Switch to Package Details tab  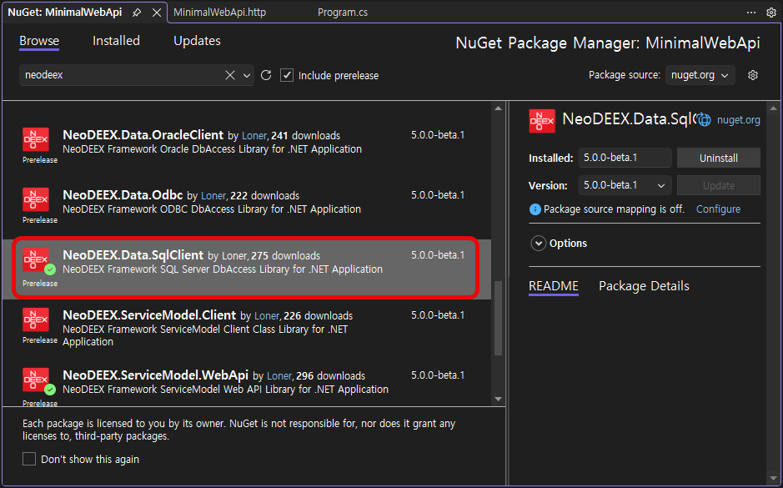[x=644, y=286]
